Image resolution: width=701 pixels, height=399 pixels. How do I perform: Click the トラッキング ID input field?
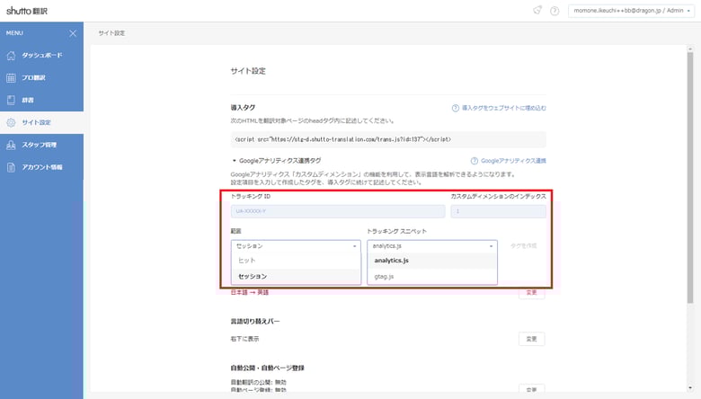pos(338,211)
